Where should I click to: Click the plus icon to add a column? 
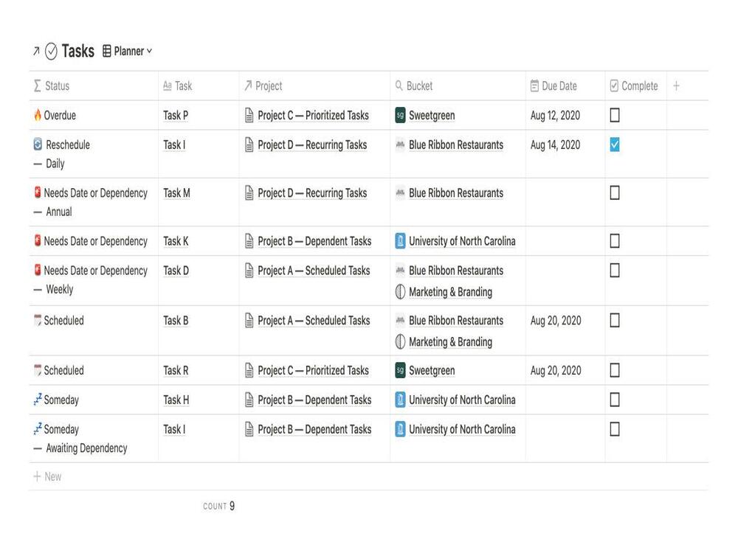click(x=676, y=86)
